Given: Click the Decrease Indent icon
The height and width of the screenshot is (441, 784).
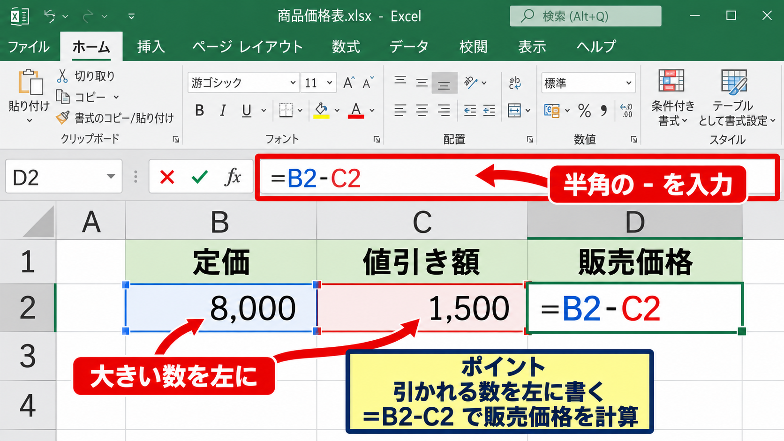Looking at the screenshot, I should (470, 111).
